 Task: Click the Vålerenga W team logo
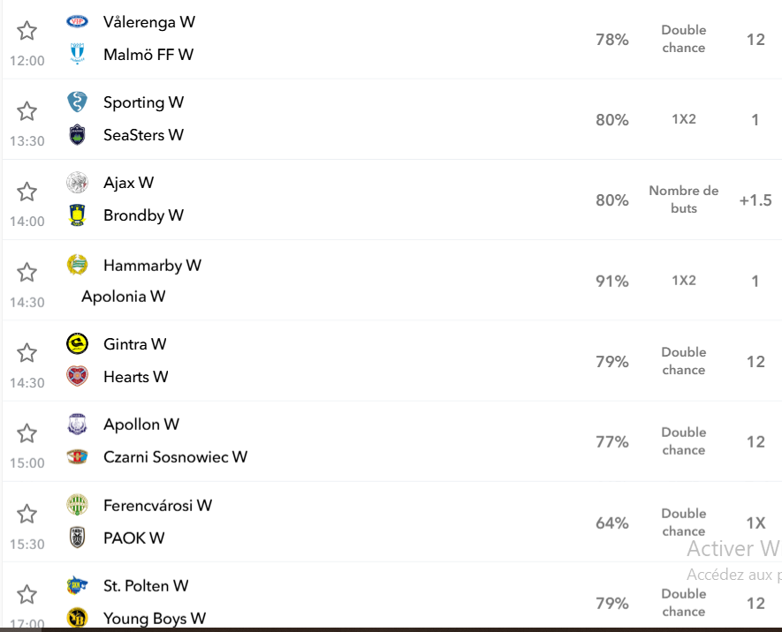[77, 21]
